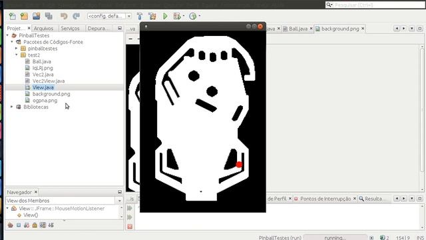
Task: Open the Profile Project dropdown arrow
Action: click(x=200, y=16)
